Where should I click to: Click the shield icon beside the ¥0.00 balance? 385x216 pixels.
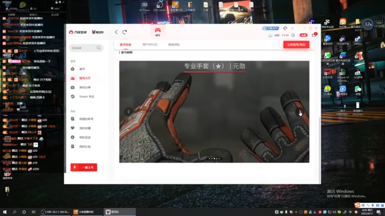[x=293, y=35]
